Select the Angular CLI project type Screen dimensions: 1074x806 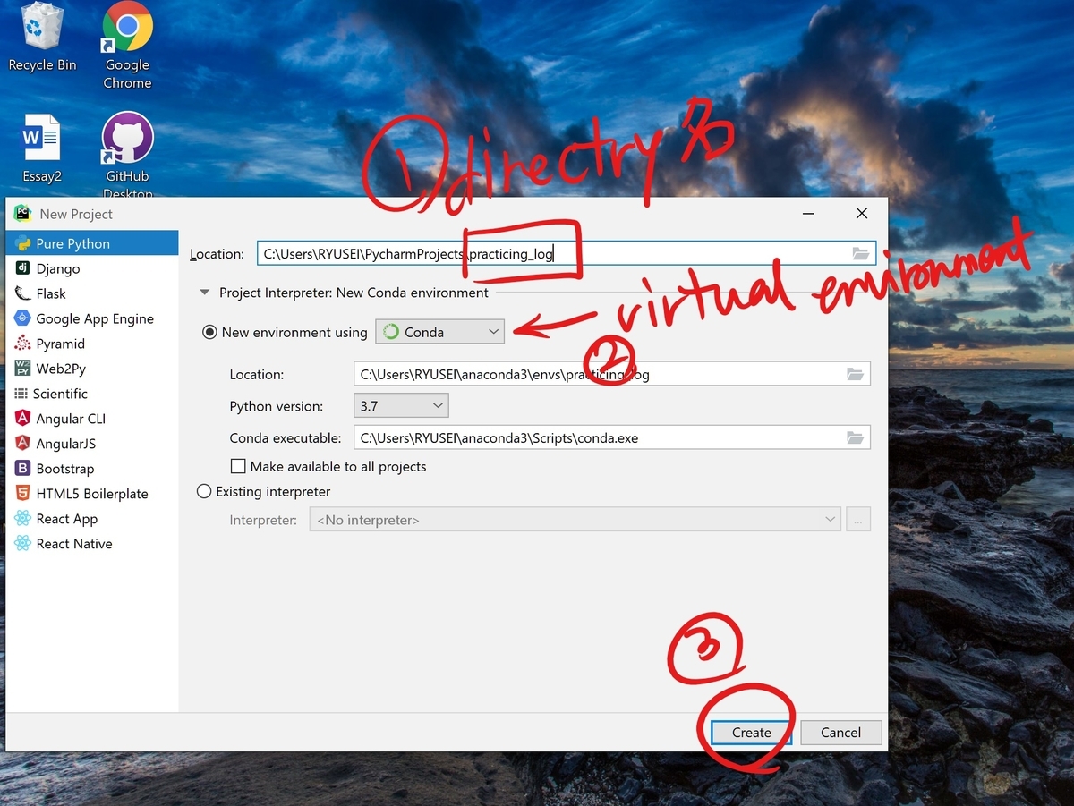pos(92,419)
